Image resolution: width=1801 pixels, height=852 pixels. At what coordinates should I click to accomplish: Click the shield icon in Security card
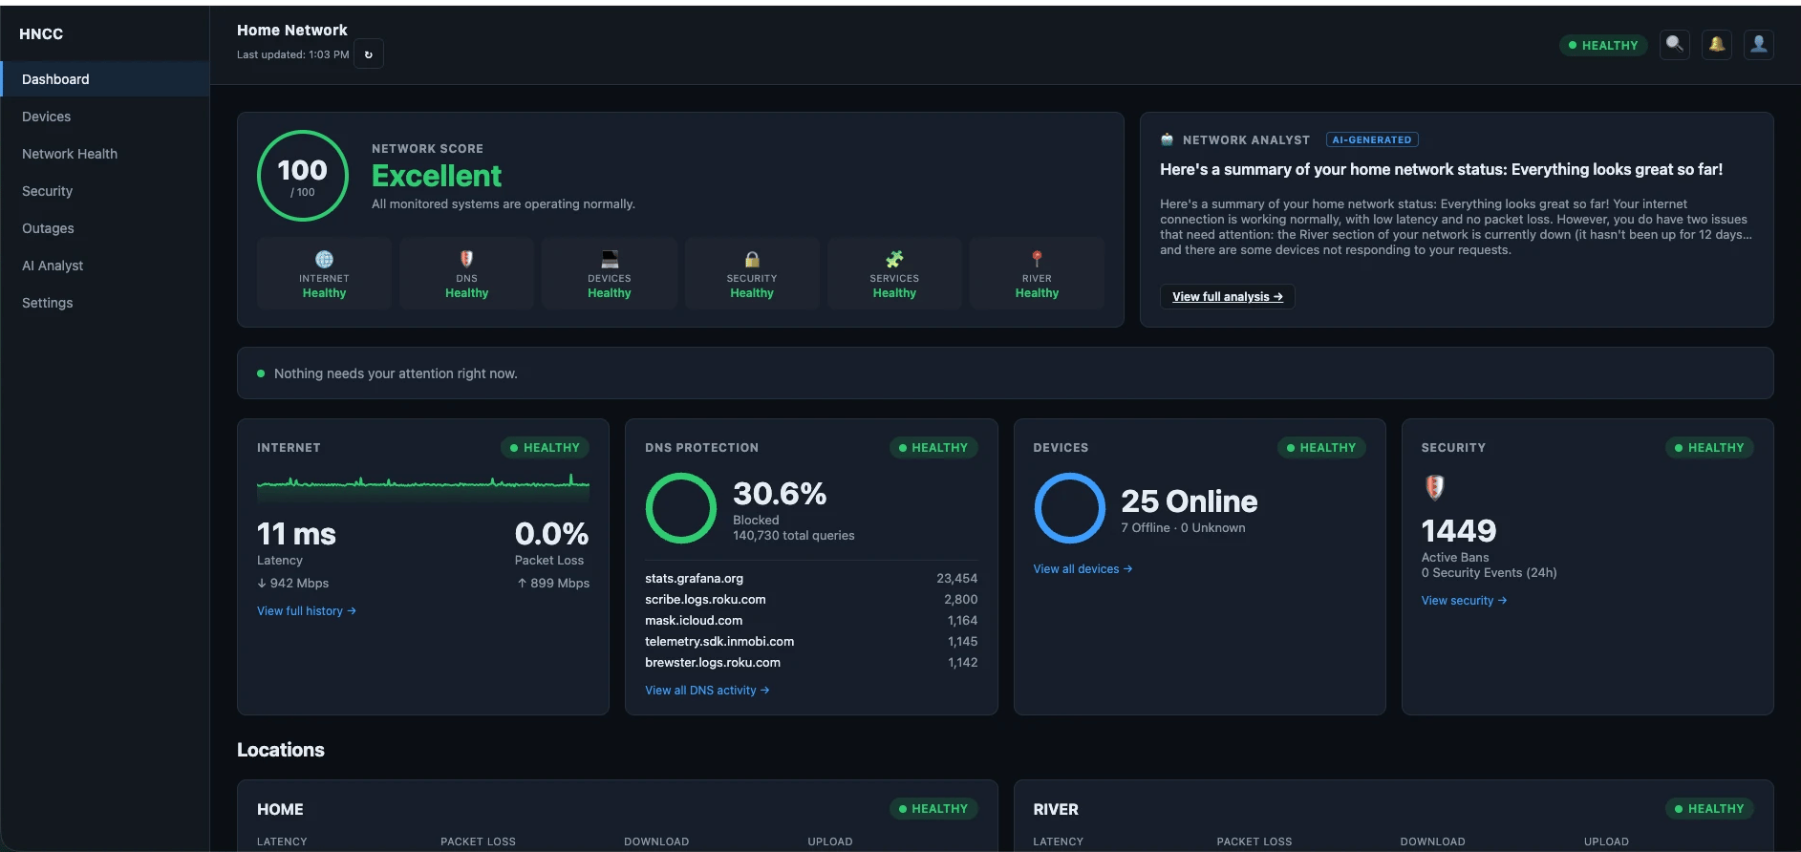[x=1434, y=487]
